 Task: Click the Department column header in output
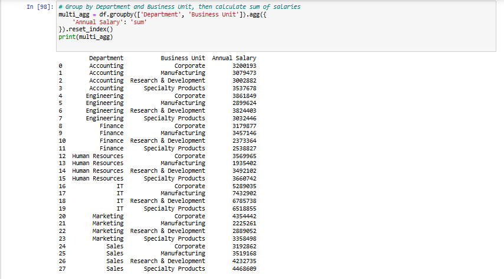coord(106,58)
